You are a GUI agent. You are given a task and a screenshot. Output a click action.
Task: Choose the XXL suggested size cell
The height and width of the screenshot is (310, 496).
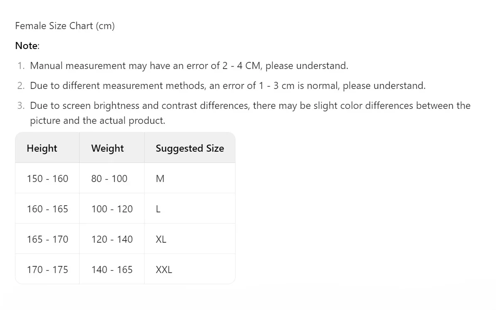[x=164, y=270]
